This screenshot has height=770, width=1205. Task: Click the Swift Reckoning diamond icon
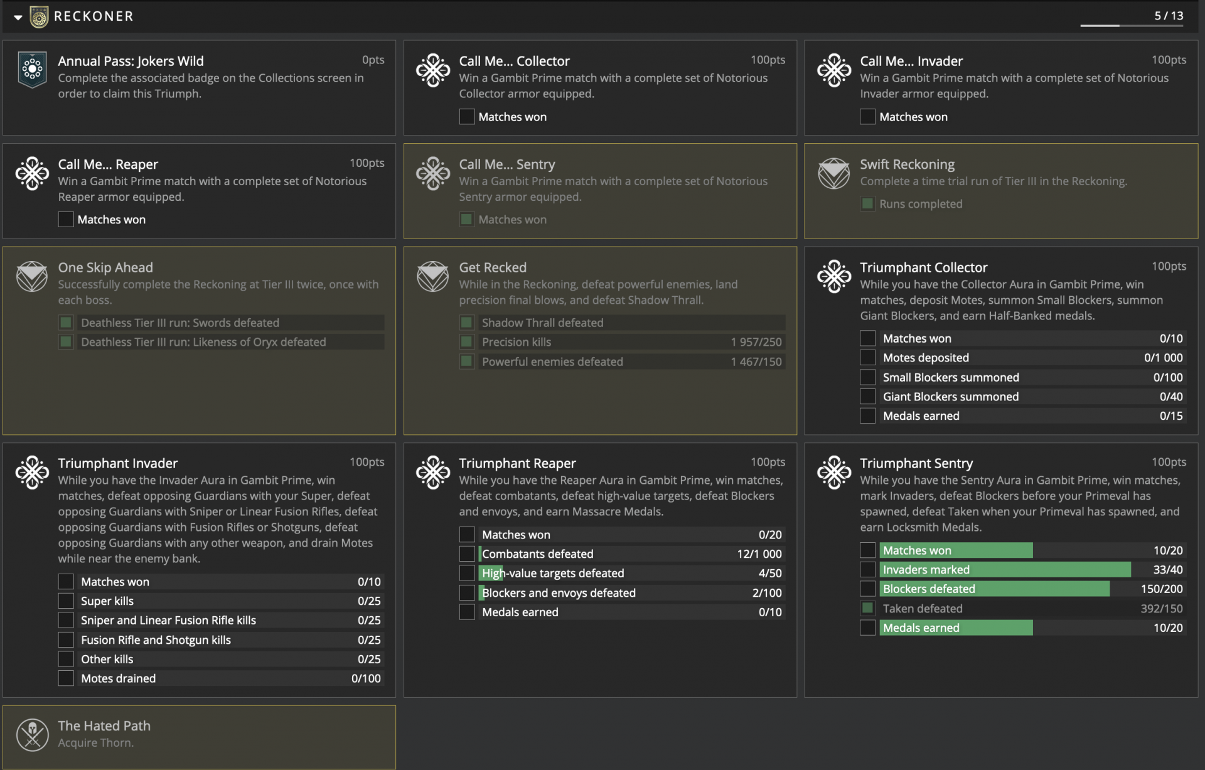[x=834, y=173]
